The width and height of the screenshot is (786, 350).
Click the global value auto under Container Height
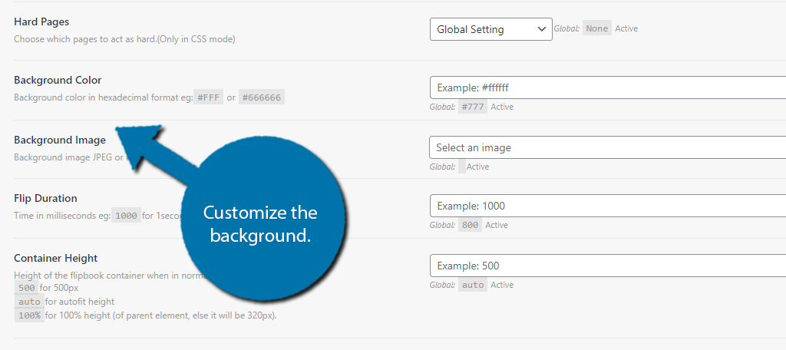[x=473, y=285]
